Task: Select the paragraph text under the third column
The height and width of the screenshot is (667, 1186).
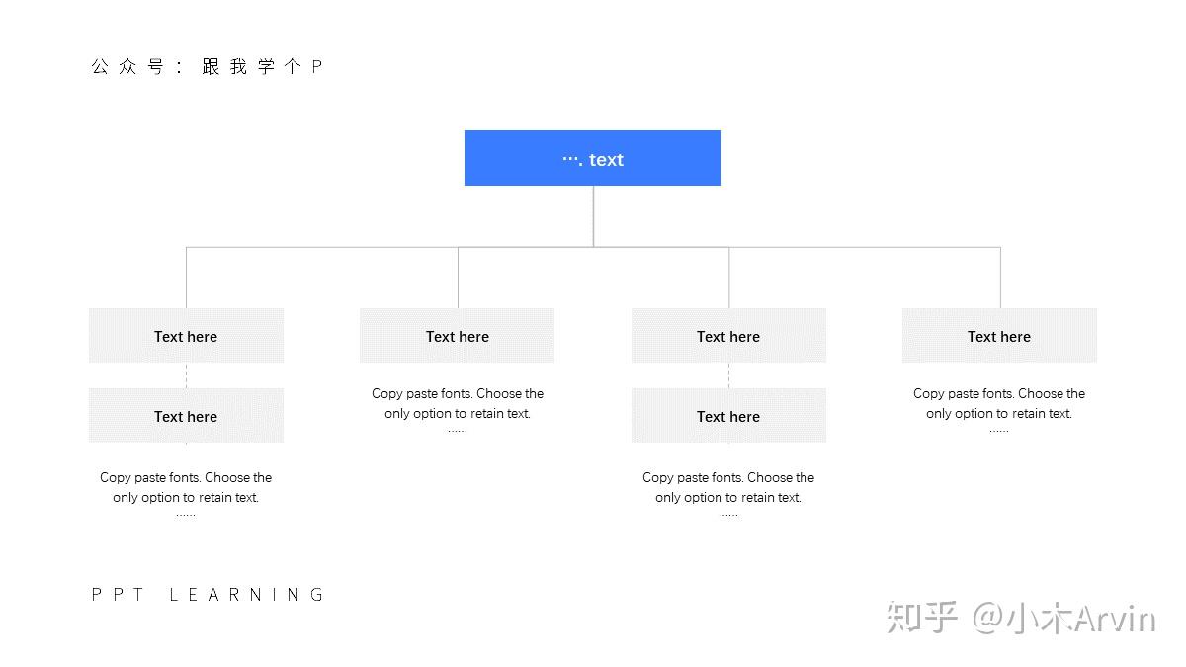Action: coord(728,487)
